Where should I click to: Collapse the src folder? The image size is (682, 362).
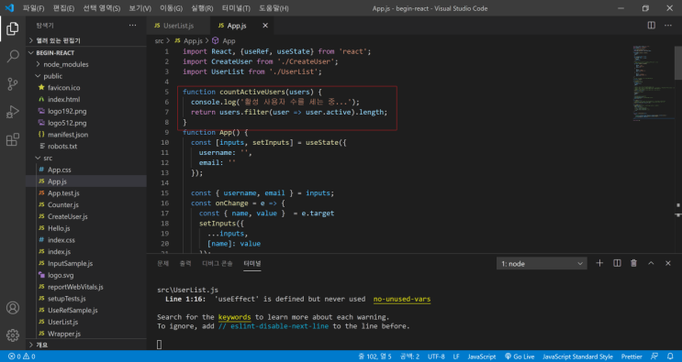pyautogui.click(x=48, y=158)
